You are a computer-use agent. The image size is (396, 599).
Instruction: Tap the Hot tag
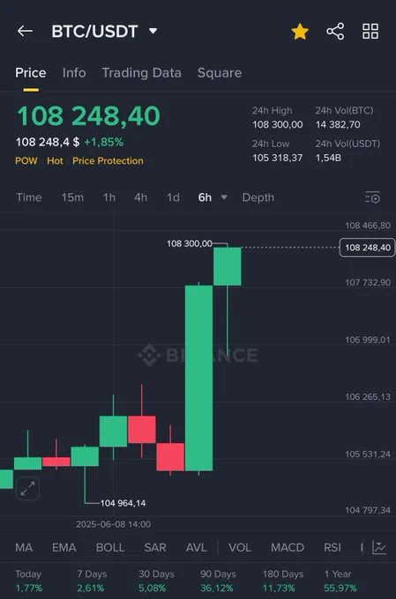click(x=55, y=161)
